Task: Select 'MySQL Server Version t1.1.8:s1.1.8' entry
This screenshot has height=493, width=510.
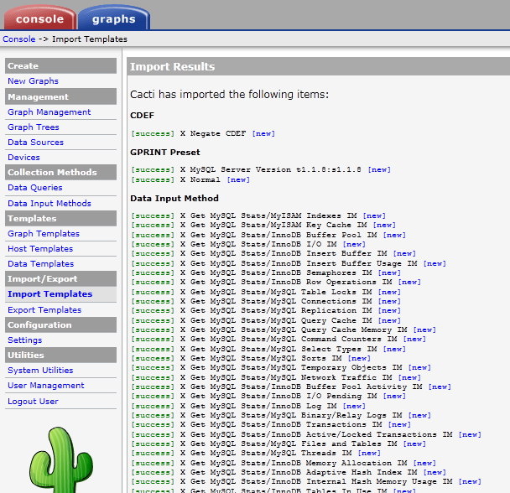Action: tap(261, 169)
